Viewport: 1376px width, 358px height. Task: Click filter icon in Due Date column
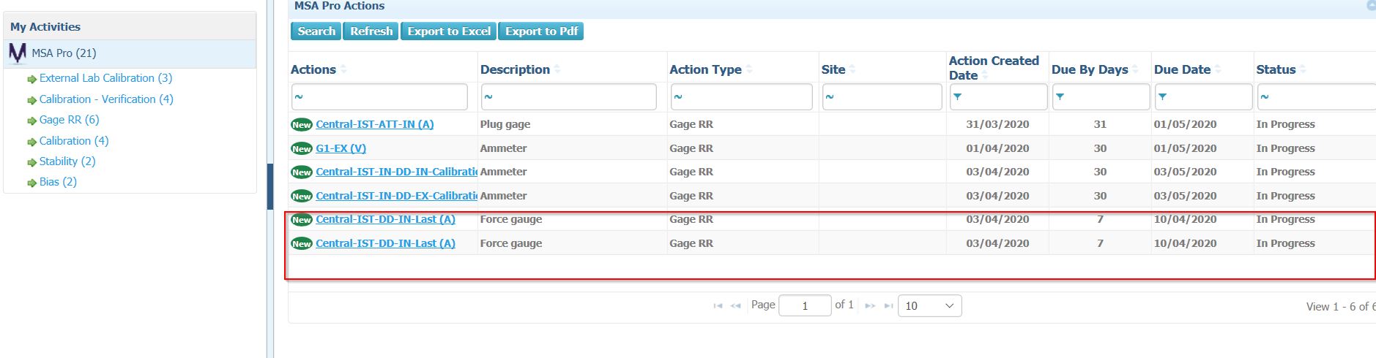[x=1162, y=96]
